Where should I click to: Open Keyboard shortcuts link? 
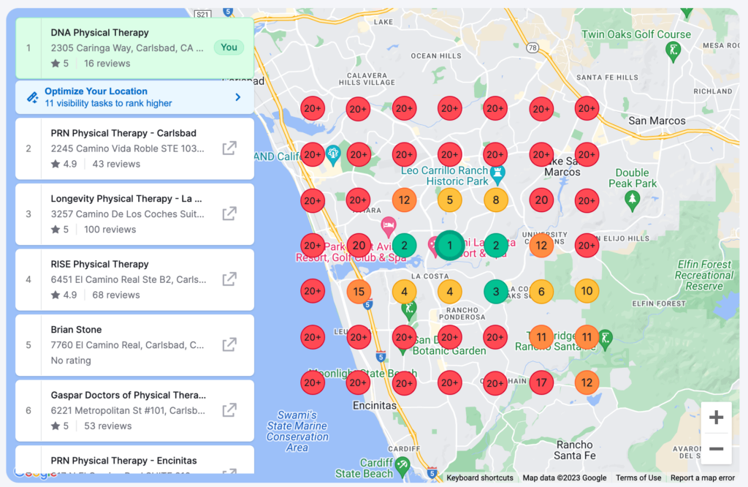point(480,478)
